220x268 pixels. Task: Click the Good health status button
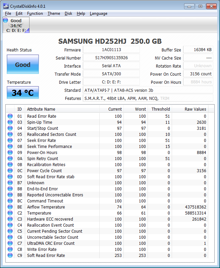click(23, 64)
